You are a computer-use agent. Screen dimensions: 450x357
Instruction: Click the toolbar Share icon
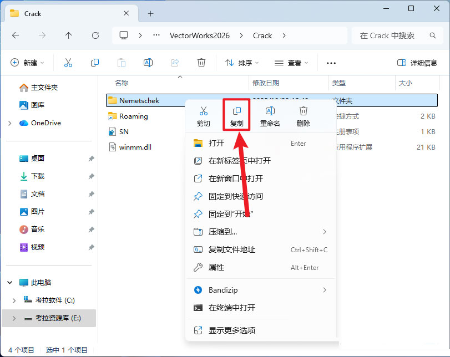175,63
